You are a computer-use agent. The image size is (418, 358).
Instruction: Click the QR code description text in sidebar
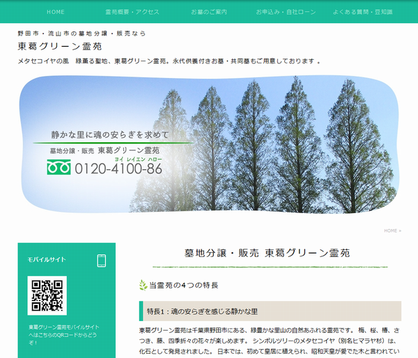[x=63, y=335]
